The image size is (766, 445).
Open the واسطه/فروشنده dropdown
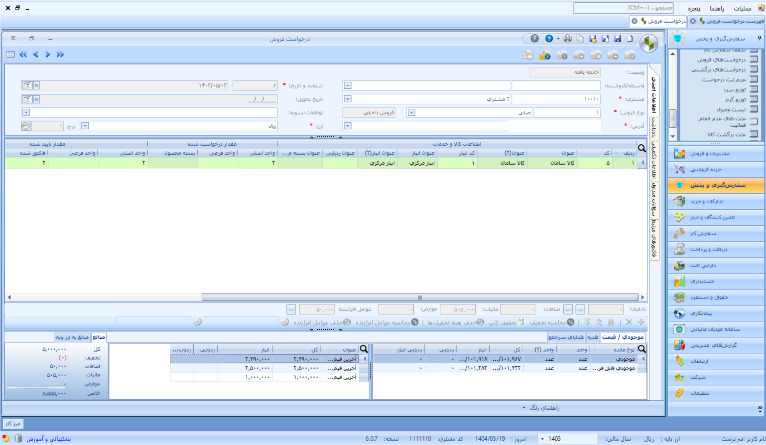tap(347, 85)
